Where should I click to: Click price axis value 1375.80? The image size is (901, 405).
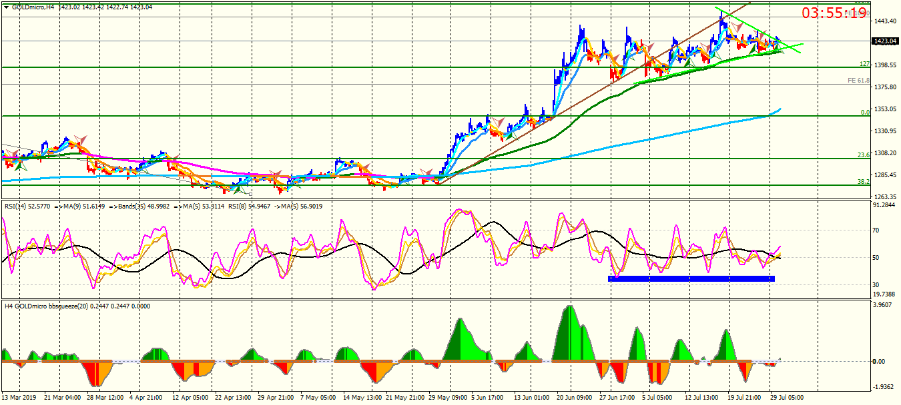884,87
